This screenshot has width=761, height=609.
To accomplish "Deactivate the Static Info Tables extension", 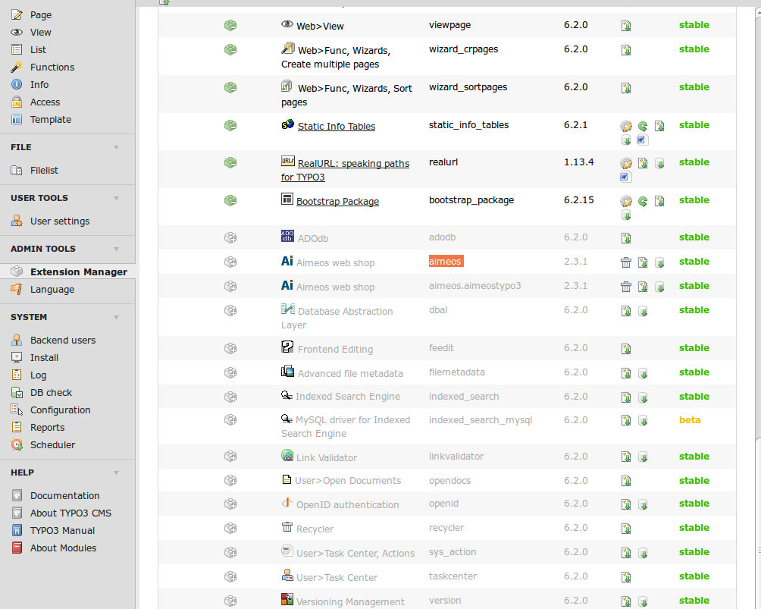I will coord(230,125).
